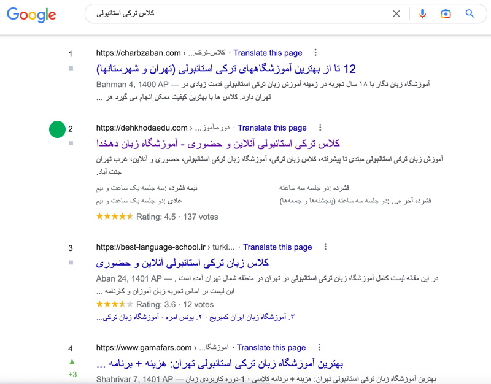
Task: Translate the gamafars.com result page
Action: pos(271,348)
